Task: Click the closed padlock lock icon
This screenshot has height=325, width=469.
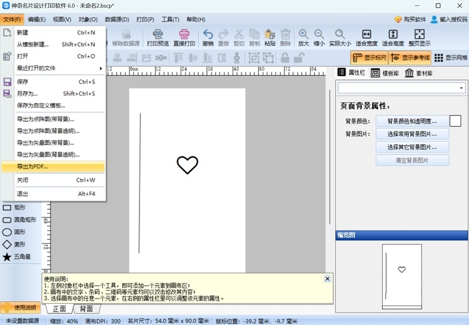Action: pos(285,57)
